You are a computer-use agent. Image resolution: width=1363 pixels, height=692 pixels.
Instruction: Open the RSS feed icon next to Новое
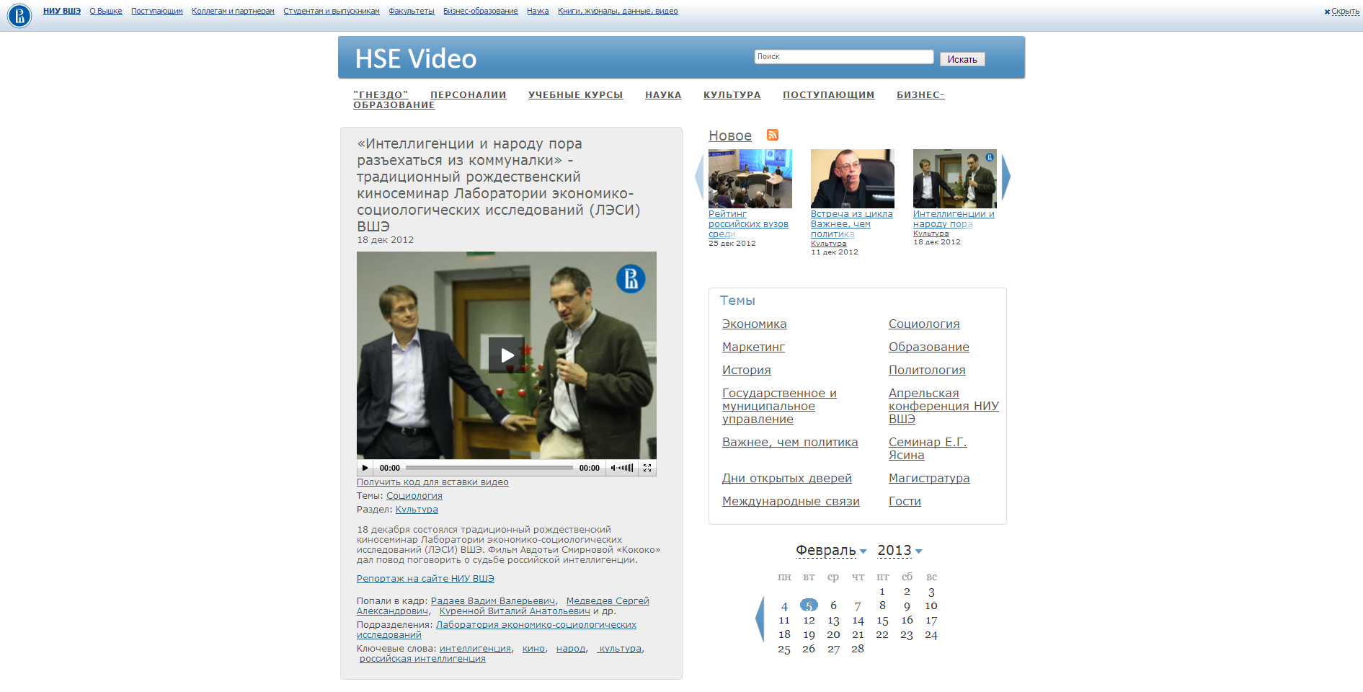(772, 135)
